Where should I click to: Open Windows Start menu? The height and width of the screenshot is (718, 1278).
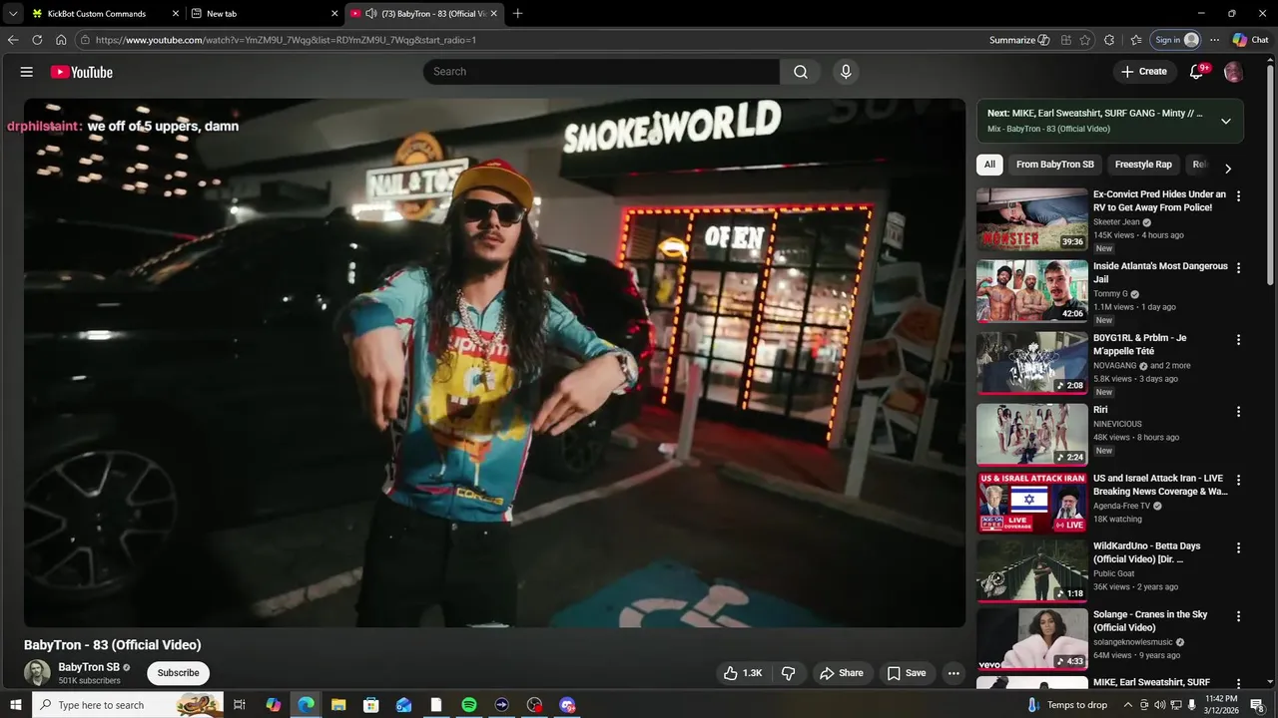(15, 705)
